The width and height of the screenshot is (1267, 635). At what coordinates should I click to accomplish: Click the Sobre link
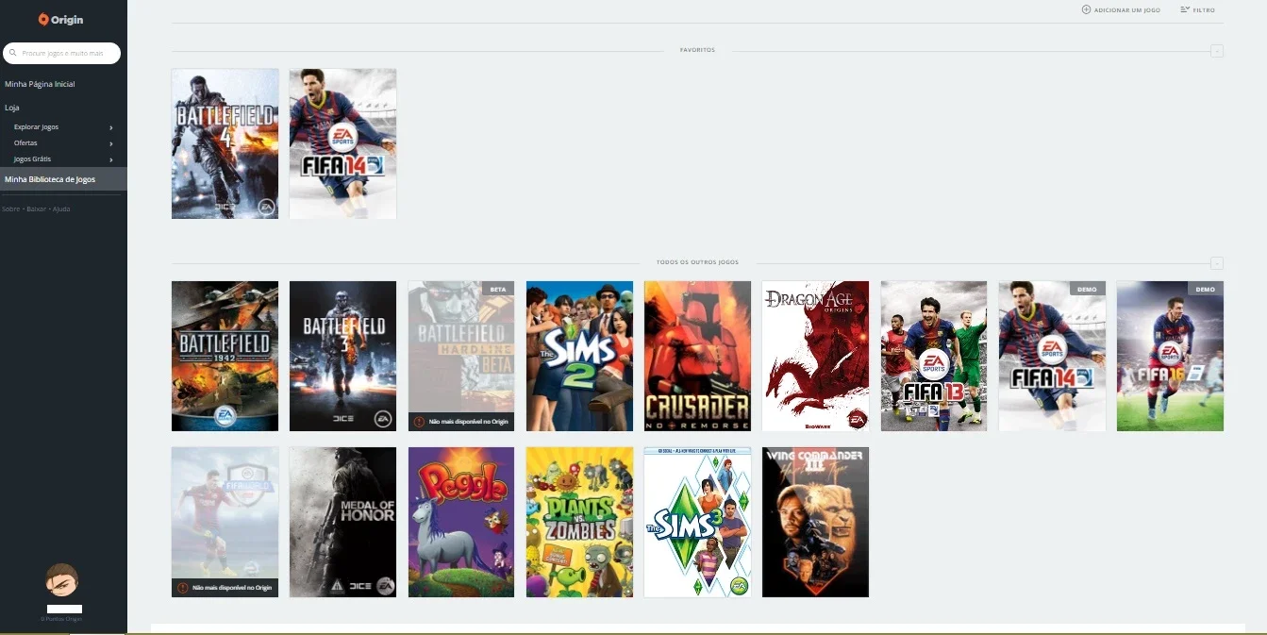[10, 209]
